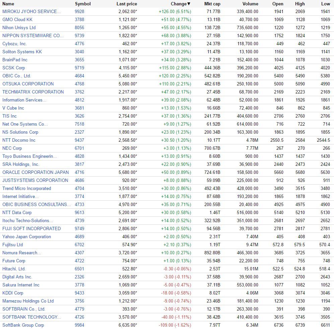Open GMO Cloud KK stock page
Screen dimensions: 334x329
(x=17, y=20)
